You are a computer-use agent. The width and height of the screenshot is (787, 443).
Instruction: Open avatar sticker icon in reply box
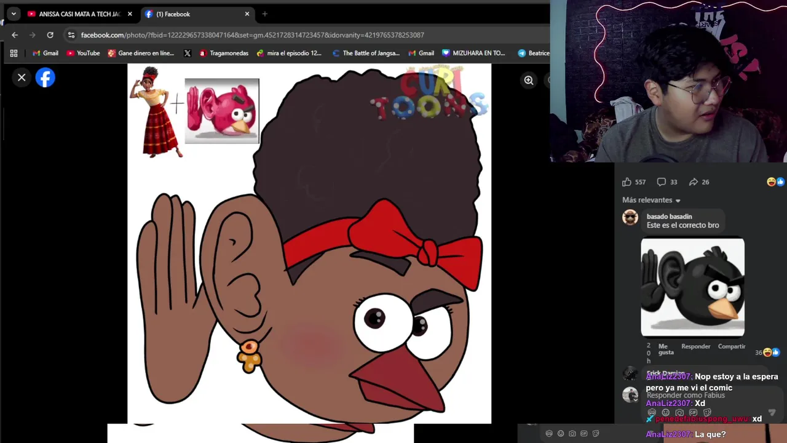[x=652, y=412]
